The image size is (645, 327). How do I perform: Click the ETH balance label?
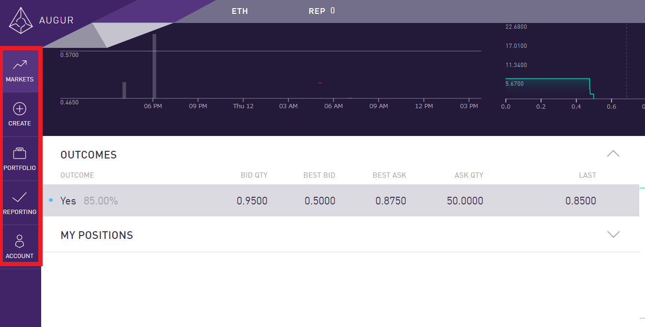point(240,11)
